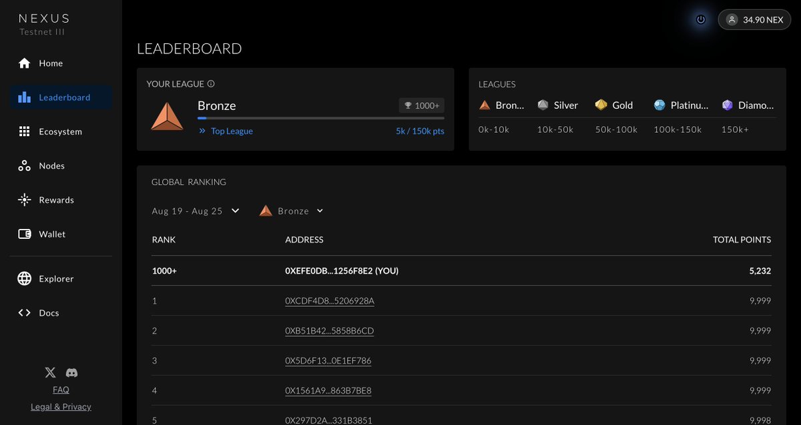This screenshot has height=425, width=801.
Task: Open address 0XB51B42...5858B6CD
Action: pyautogui.click(x=330, y=331)
